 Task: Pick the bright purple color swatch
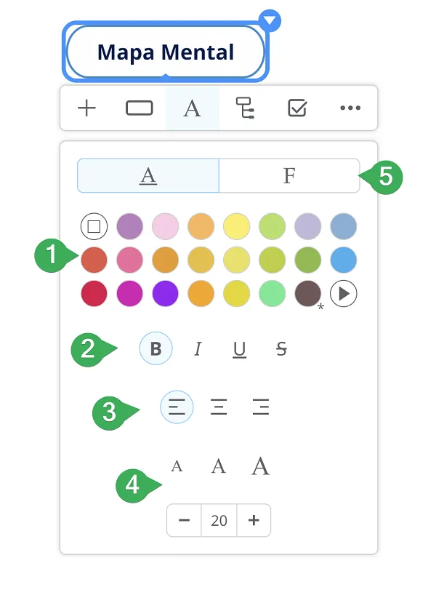tap(166, 293)
